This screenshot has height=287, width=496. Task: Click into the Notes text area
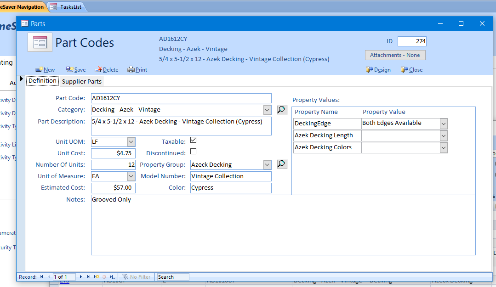click(x=283, y=225)
